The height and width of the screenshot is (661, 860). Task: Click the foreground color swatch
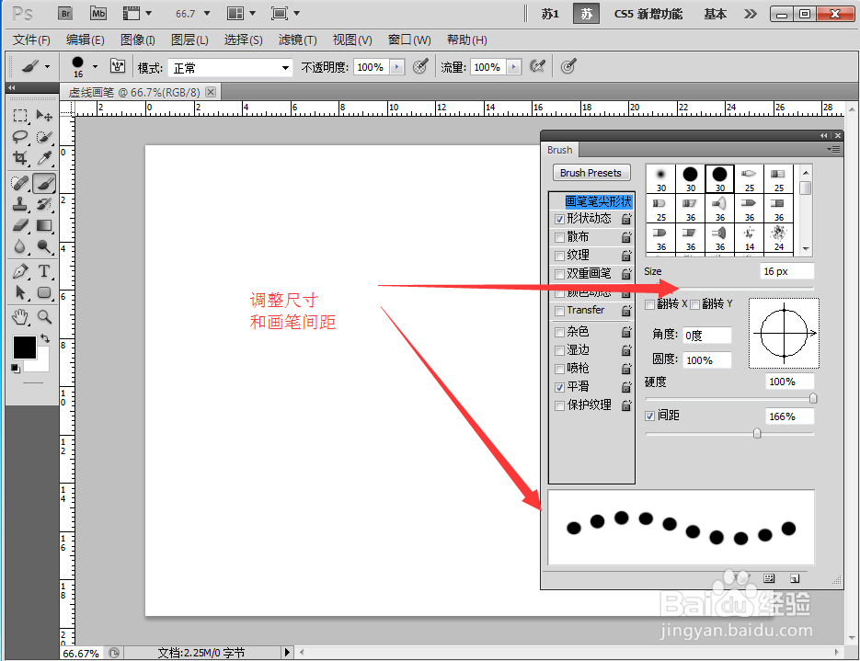25,347
